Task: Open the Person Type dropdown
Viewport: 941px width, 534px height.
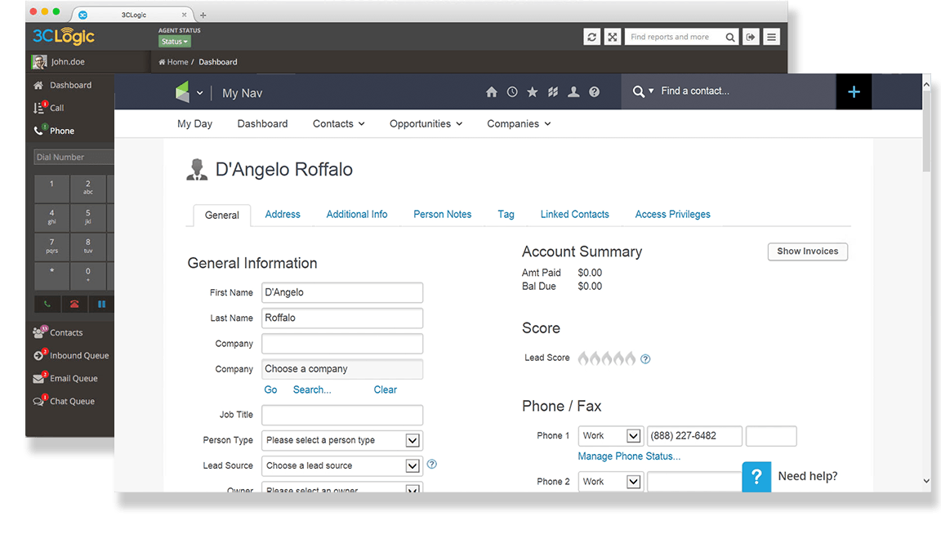Action: coord(342,440)
